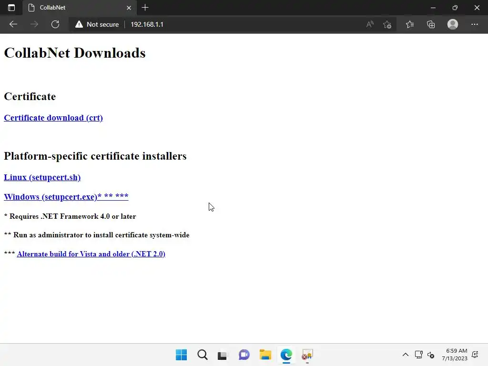Open taskbar Search magnifier
This screenshot has width=488, height=366.
tap(202, 355)
